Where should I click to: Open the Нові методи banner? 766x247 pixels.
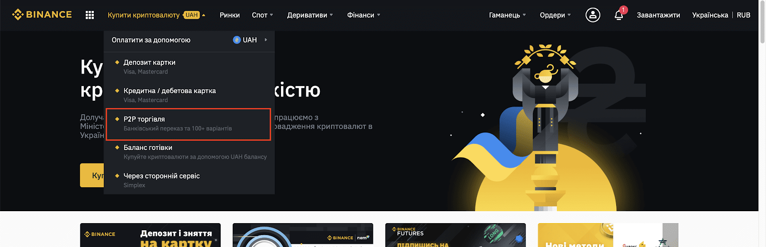(x=608, y=235)
